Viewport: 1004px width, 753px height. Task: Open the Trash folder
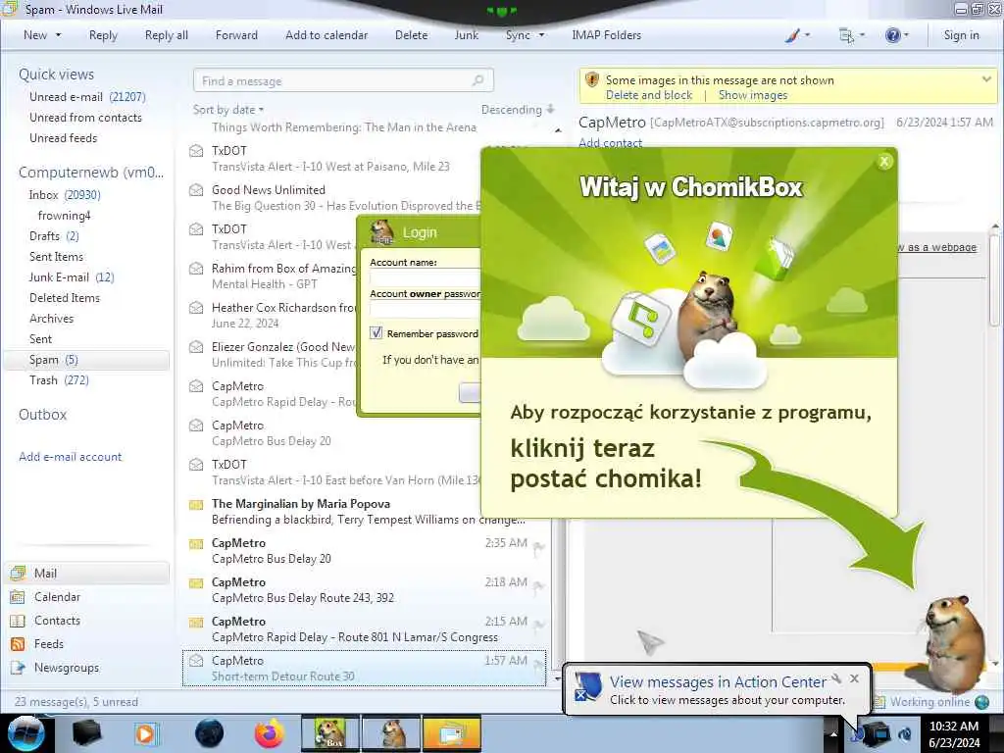coord(59,379)
